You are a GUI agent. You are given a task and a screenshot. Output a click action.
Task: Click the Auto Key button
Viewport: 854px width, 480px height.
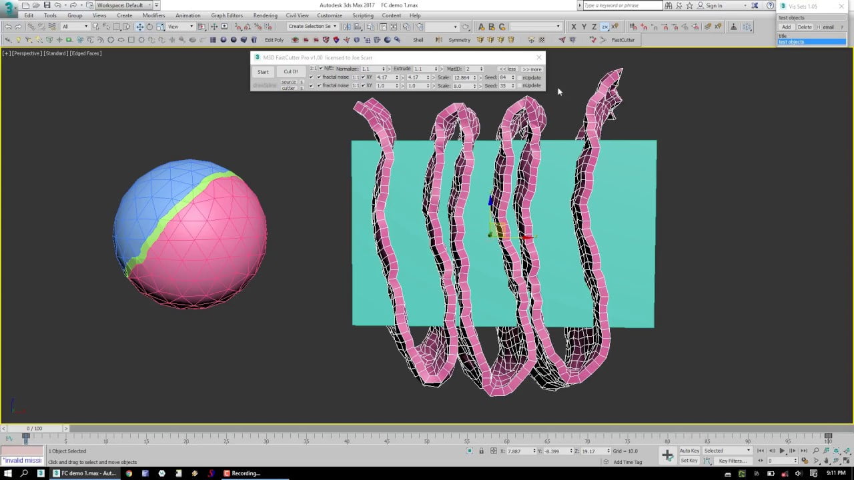point(689,451)
